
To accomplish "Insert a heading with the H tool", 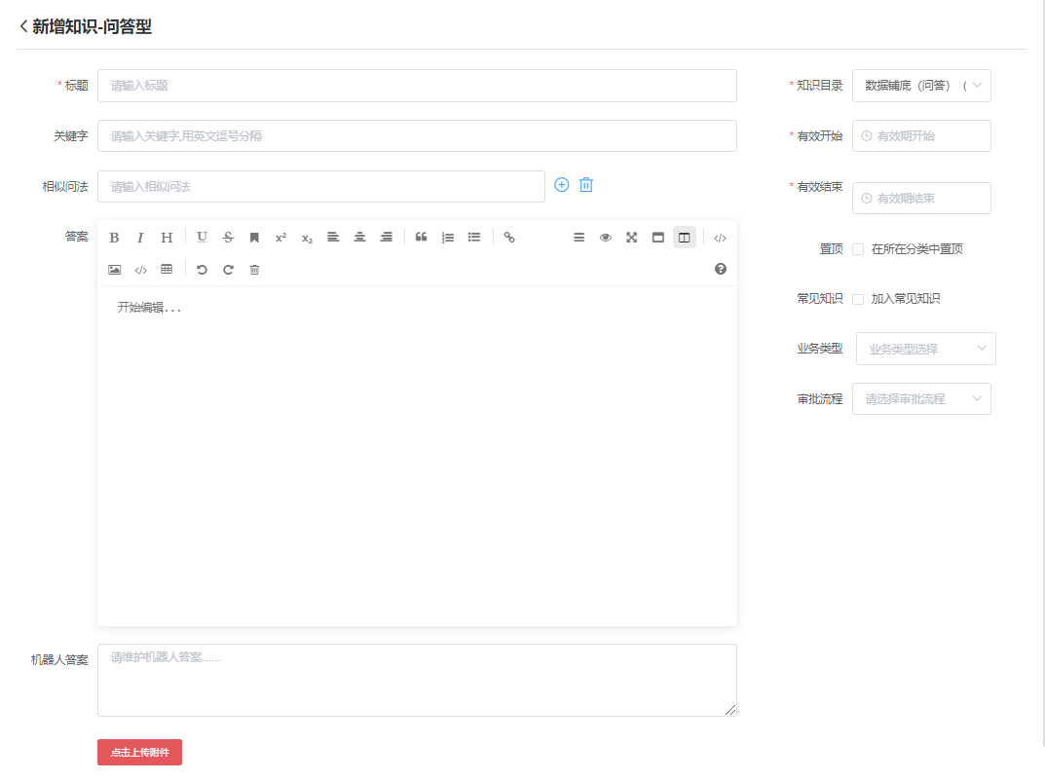I will [167, 238].
